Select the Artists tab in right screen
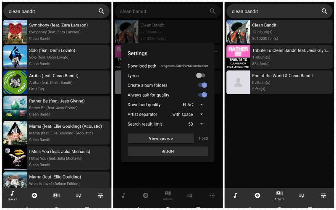The height and width of the screenshot is (210, 336). click(x=279, y=196)
